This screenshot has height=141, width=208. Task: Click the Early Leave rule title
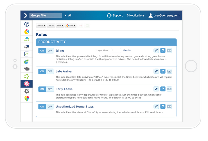pyautogui.click(x=64, y=89)
